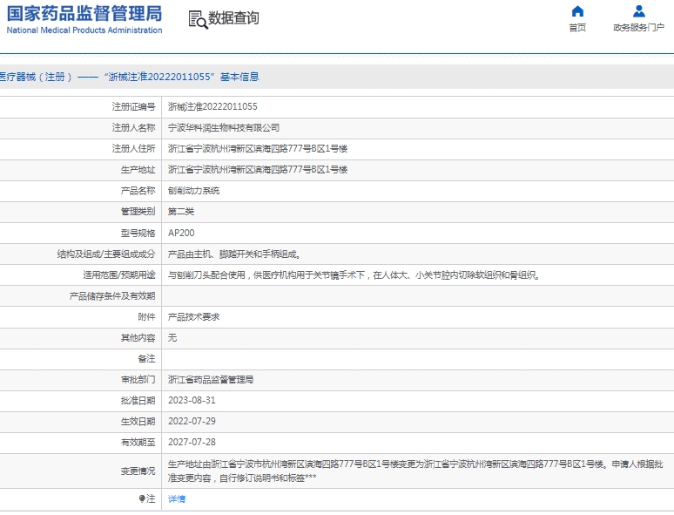Select the 注册人住所 address value
The height and width of the screenshot is (515, 674).
(x=258, y=149)
